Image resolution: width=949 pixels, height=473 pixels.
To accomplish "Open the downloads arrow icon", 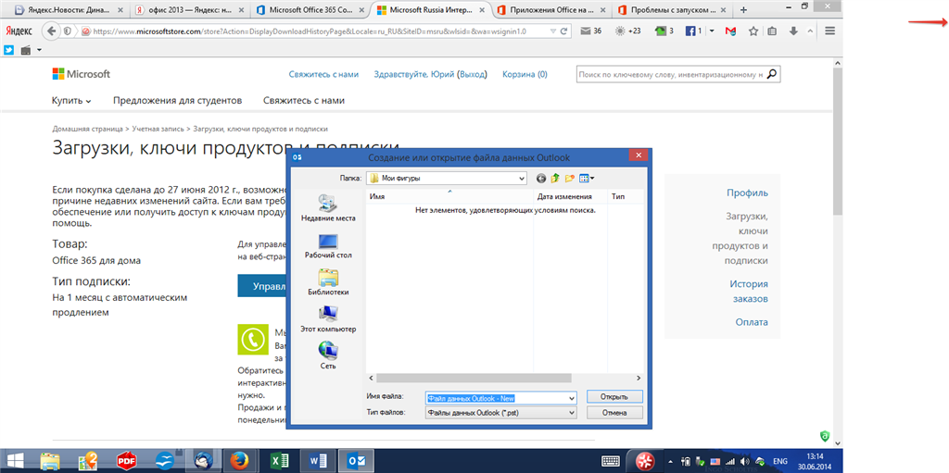I will coord(794,31).
